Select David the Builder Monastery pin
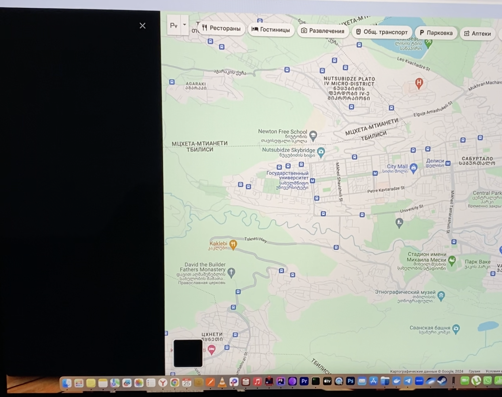This screenshot has height=397, width=502. pos(231,272)
